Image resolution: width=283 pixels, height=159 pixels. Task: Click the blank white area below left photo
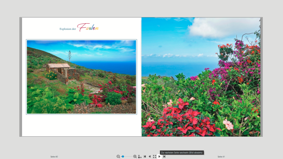[x=81, y=125]
